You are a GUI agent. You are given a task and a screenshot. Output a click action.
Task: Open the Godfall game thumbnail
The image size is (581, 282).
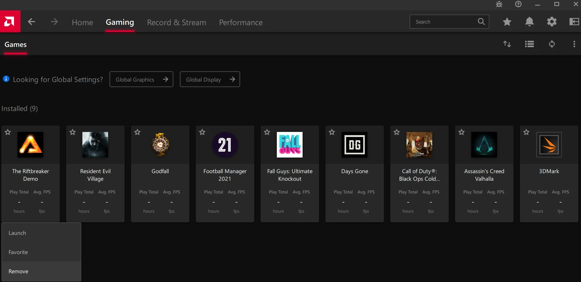(x=160, y=145)
